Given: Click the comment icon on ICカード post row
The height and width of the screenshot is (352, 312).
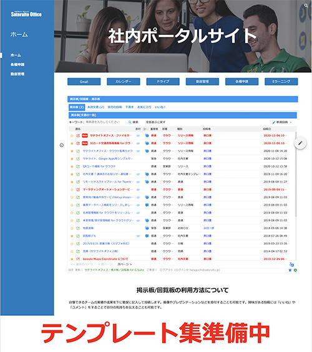Looking at the screenshot, I should 147,143.
